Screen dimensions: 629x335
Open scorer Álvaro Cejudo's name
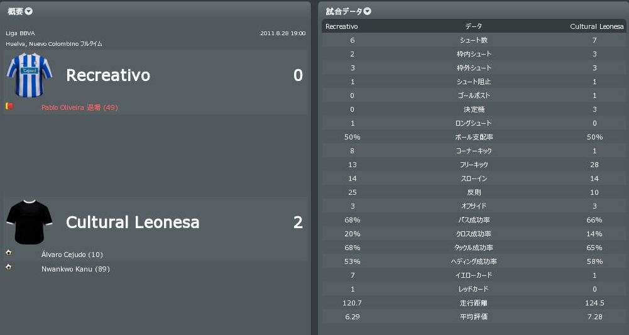point(72,255)
